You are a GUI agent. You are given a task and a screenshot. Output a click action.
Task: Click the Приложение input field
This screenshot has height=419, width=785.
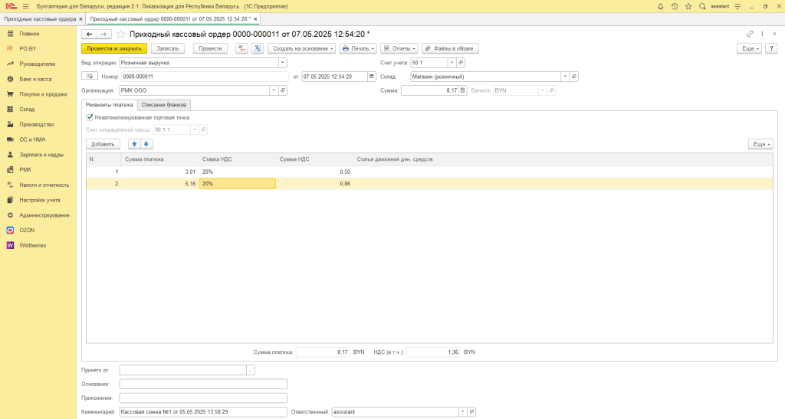click(x=203, y=398)
